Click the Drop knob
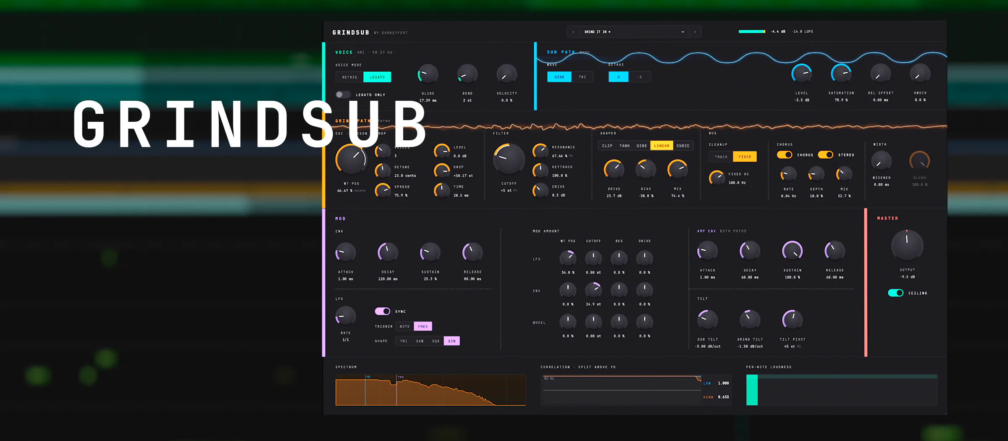Screen dimensions: 1008x441 442,171
